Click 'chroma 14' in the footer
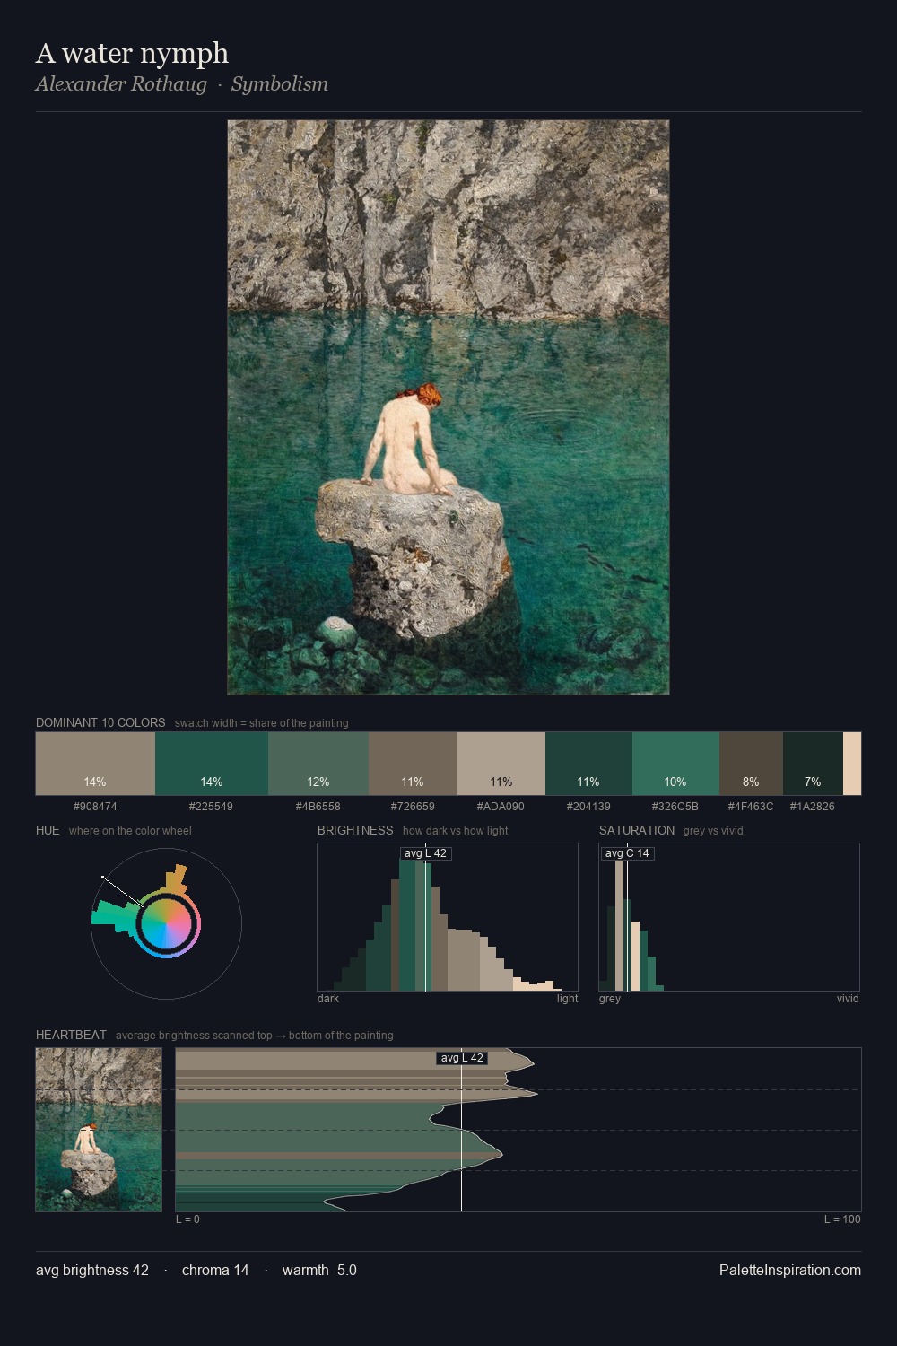The width and height of the screenshot is (897, 1346). pyautogui.click(x=215, y=1271)
